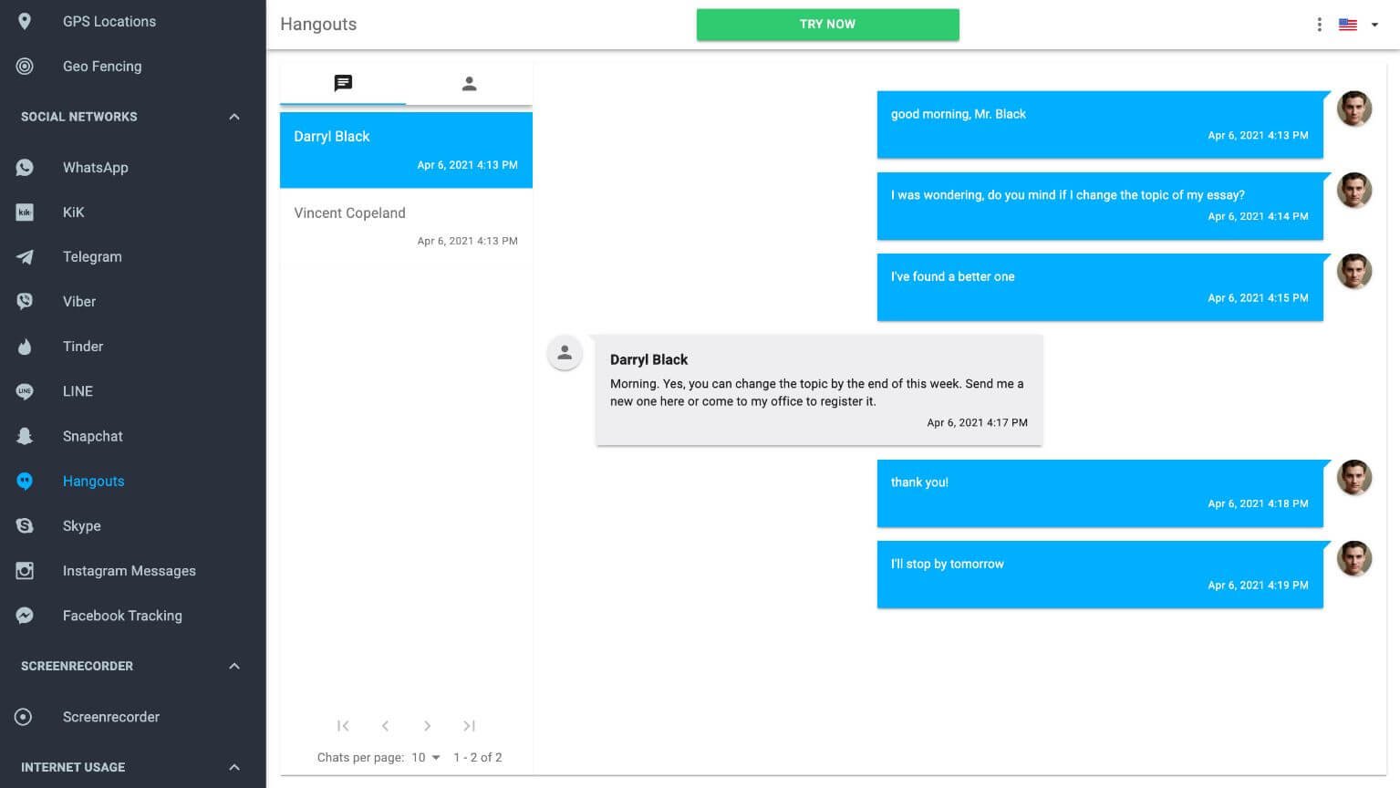This screenshot has width=1400, height=788.
Task: Click the green TRY NOW button
Action: pyautogui.click(x=827, y=25)
